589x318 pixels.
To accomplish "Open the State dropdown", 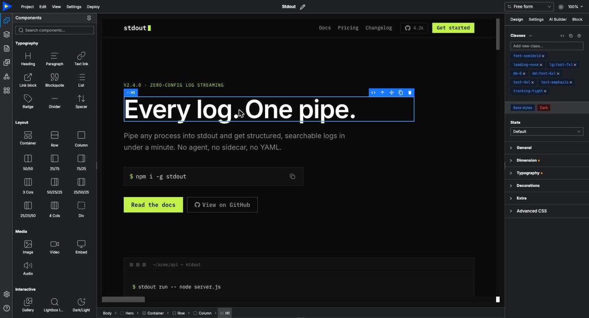I will pyautogui.click(x=546, y=131).
